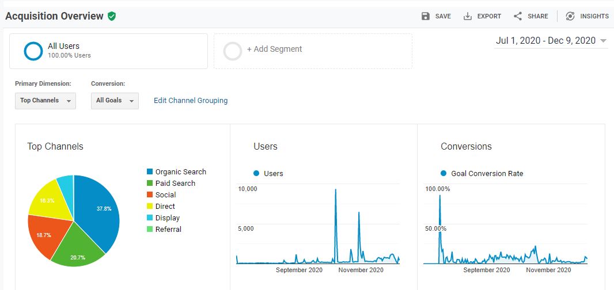Image resolution: width=614 pixels, height=290 pixels.
Task: Click the Share icon in the header
Action: (518, 16)
